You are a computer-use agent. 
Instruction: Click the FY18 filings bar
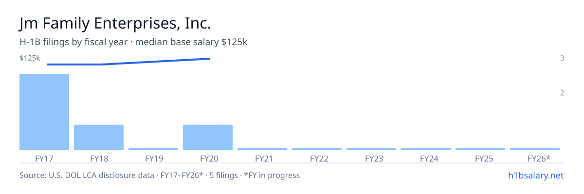pos(99,137)
